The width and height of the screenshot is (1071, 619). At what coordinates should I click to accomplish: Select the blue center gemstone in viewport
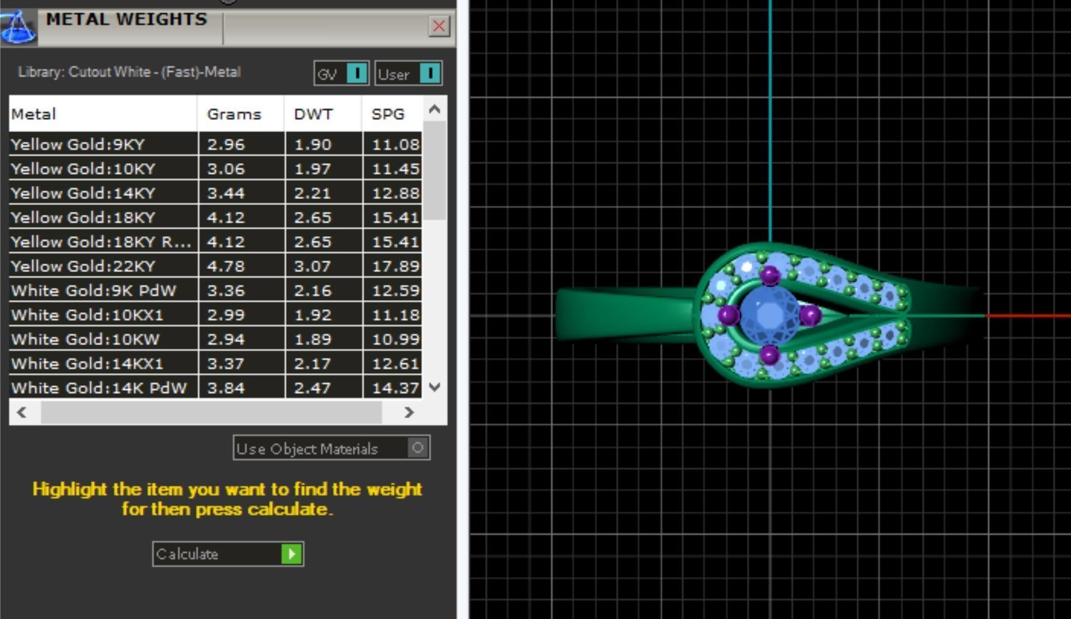(769, 315)
